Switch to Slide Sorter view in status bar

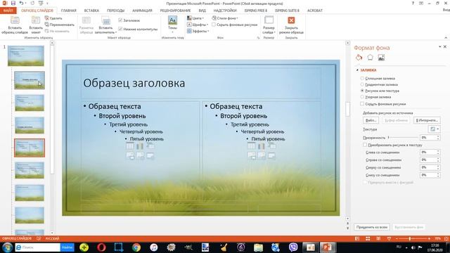[x=368, y=239]
